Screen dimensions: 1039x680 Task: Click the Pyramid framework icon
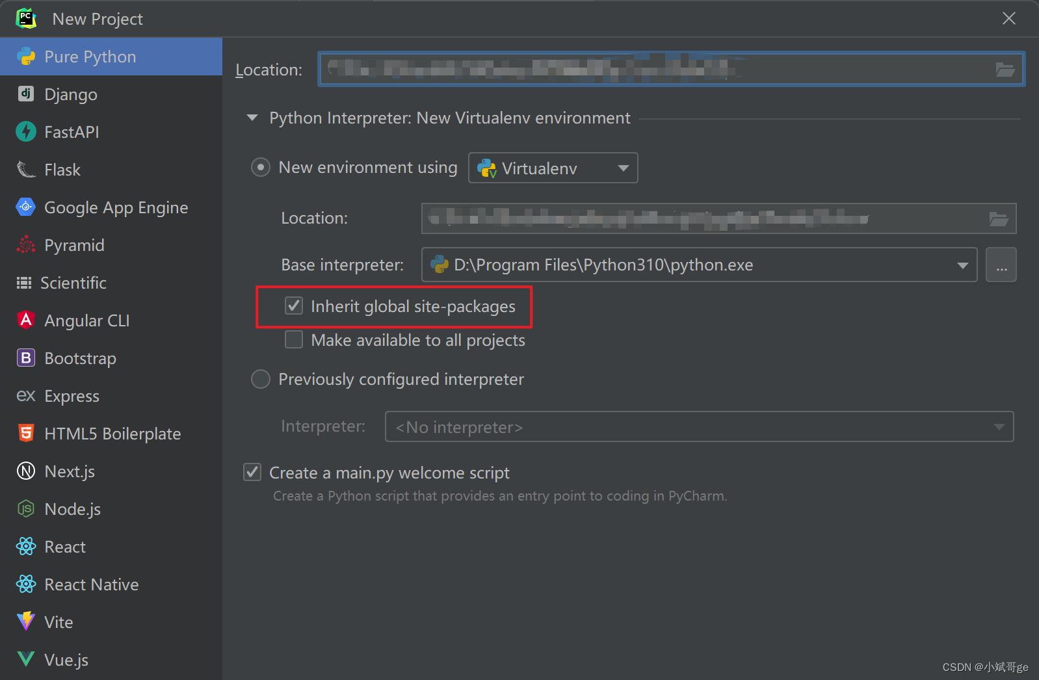[x=26, y=244]
